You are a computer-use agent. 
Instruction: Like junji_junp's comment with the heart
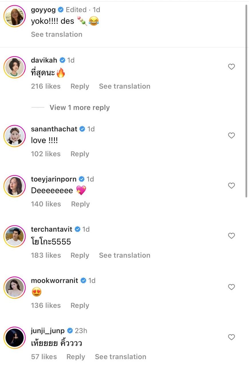coord(231,337)
